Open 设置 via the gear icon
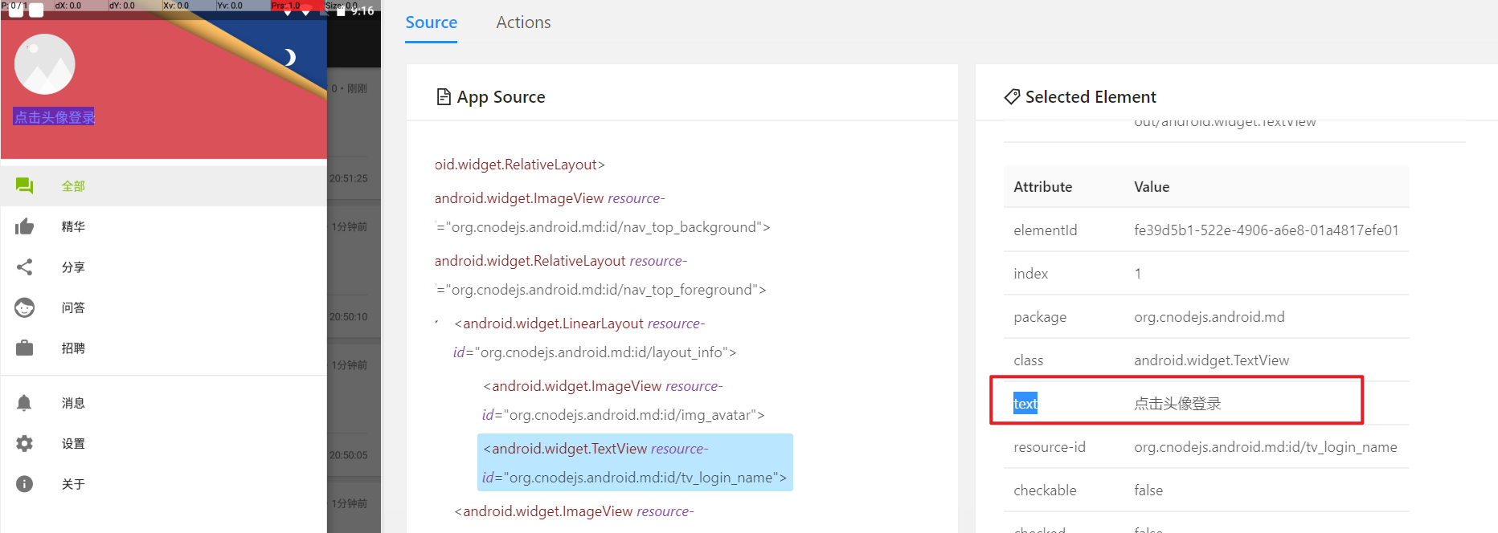The image size is (1498, 533). pyautogui.click(x=24, y=444)
